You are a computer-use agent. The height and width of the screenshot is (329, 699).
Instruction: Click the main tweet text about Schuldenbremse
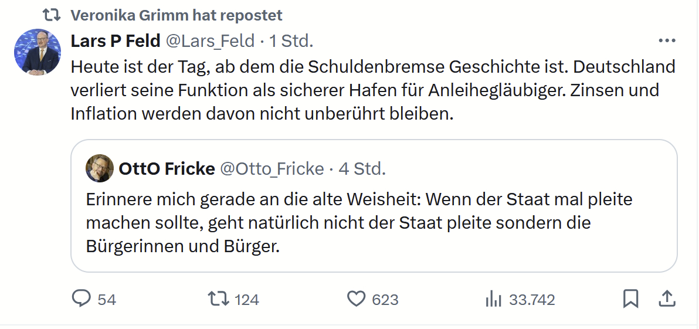373,90
